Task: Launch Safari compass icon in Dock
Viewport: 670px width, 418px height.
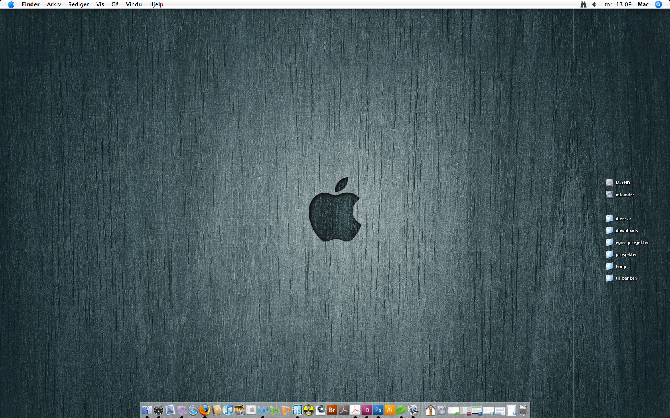Action: (193, 410)
